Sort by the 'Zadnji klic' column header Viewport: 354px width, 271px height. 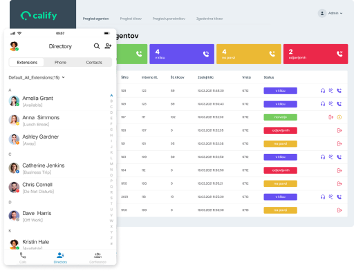point(205,77)
